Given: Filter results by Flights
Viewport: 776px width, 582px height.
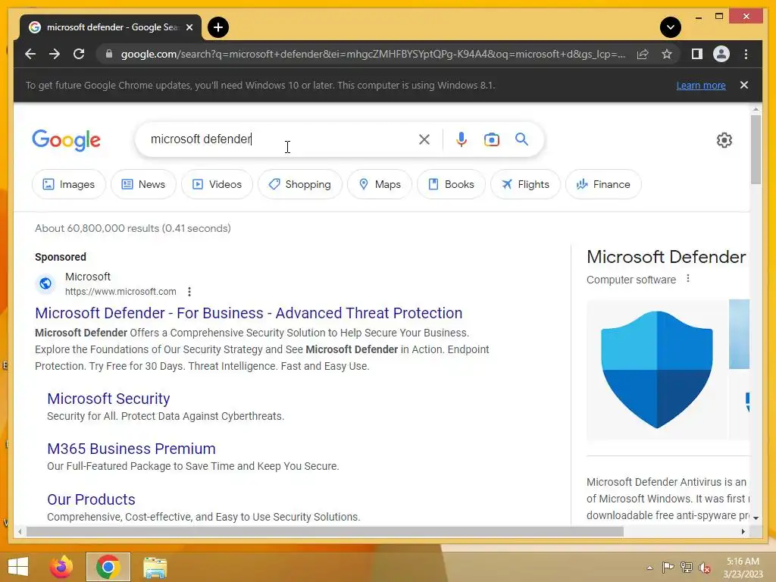Looking at the screenshot, I should coord(525,184).
